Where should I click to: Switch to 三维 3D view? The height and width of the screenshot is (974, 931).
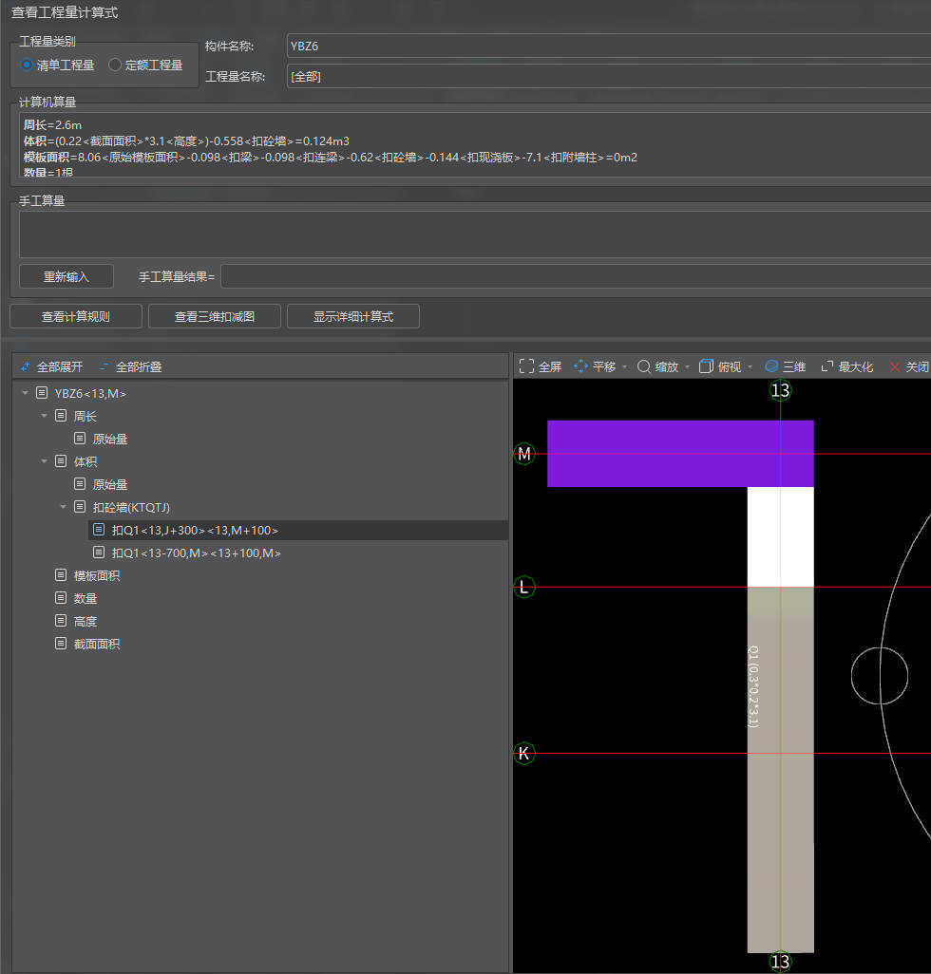click(x=785, y=366)
